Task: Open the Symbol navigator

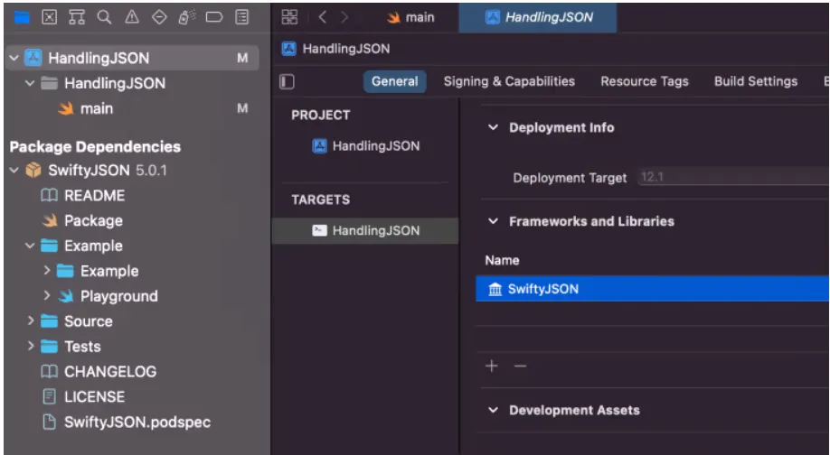Action: 77,17
